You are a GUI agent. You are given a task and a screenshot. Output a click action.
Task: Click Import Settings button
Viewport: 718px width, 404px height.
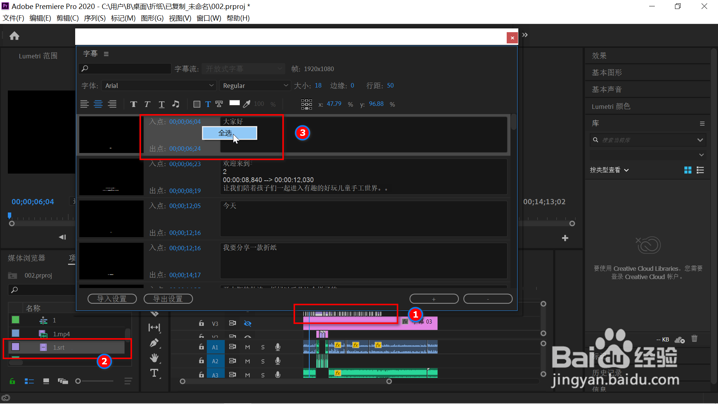click(x=112, y=299)
